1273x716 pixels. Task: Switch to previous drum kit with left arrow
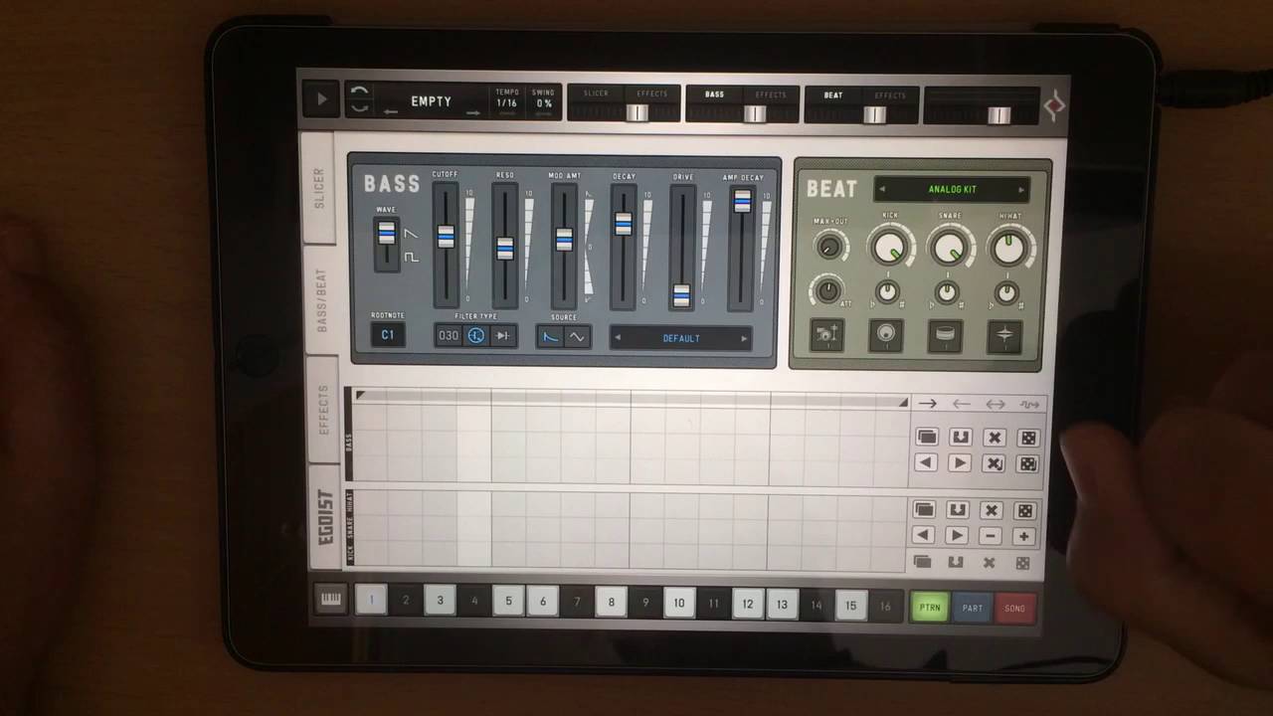[882, 189]
